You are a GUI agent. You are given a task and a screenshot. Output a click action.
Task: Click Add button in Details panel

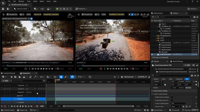tap(187, 65)
